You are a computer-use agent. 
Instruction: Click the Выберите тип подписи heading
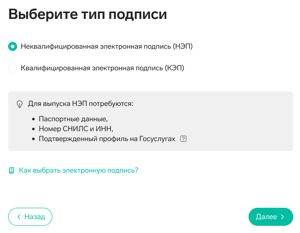pos(88,14)
